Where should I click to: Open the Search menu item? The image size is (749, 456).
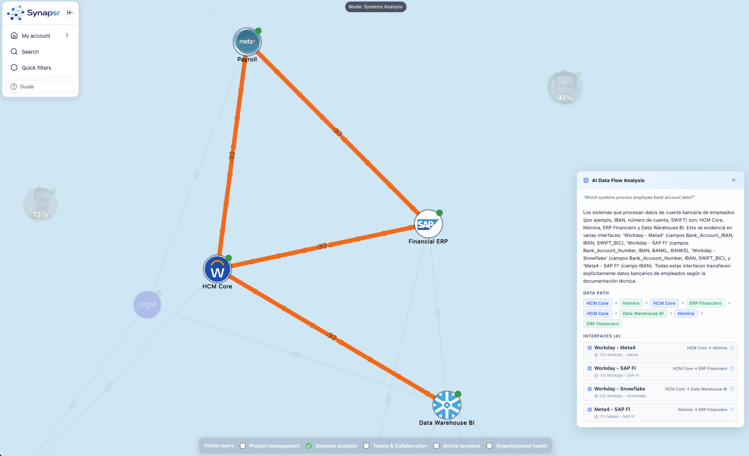pyautogui.click(x=30, y=52)
